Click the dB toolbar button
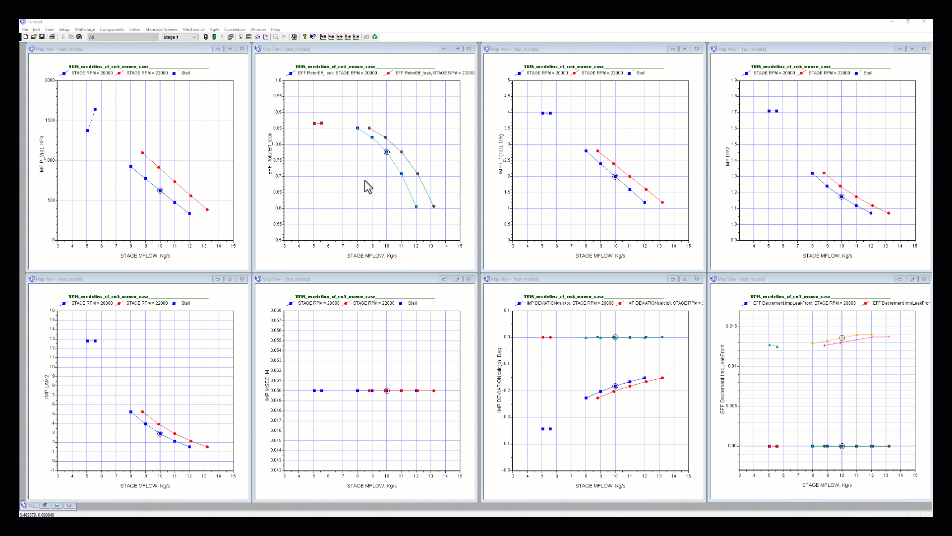 pyautogui.click(x=366, y=37)
